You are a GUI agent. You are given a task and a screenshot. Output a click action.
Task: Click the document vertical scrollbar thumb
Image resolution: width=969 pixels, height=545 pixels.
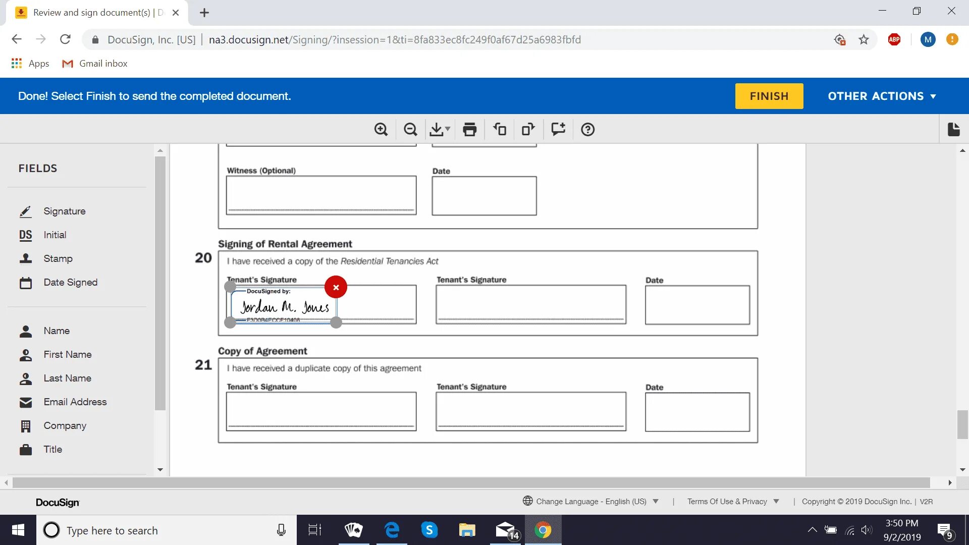point(962,424)
